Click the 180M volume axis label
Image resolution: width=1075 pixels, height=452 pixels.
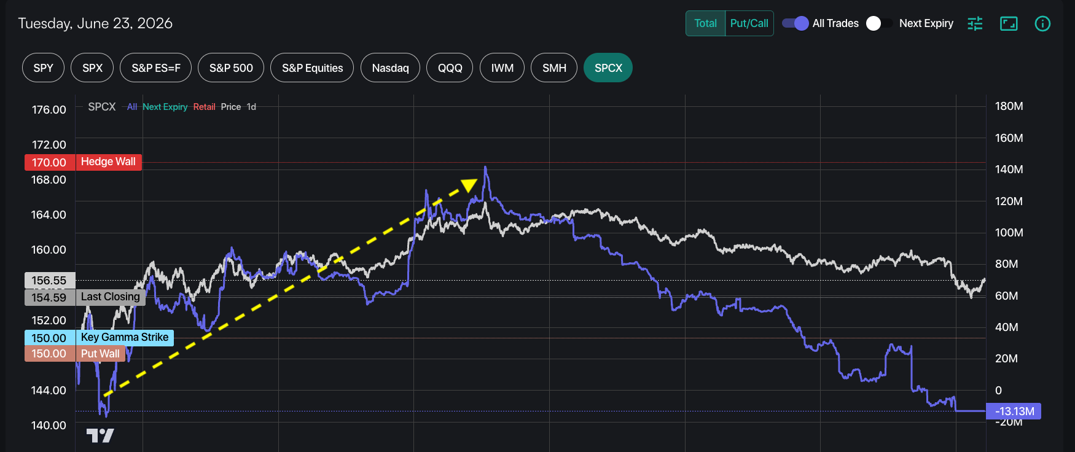tap(1009, 106)
